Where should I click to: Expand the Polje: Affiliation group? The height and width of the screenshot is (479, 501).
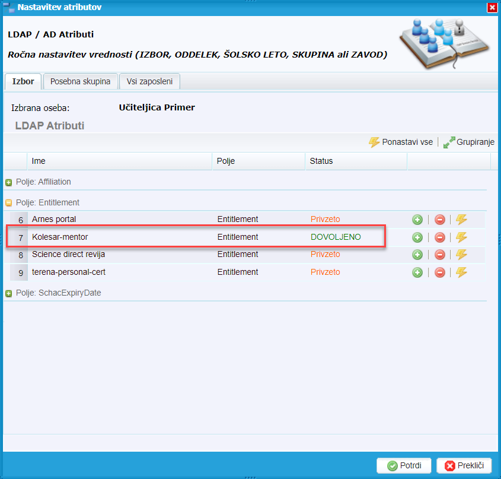point(9,182)
